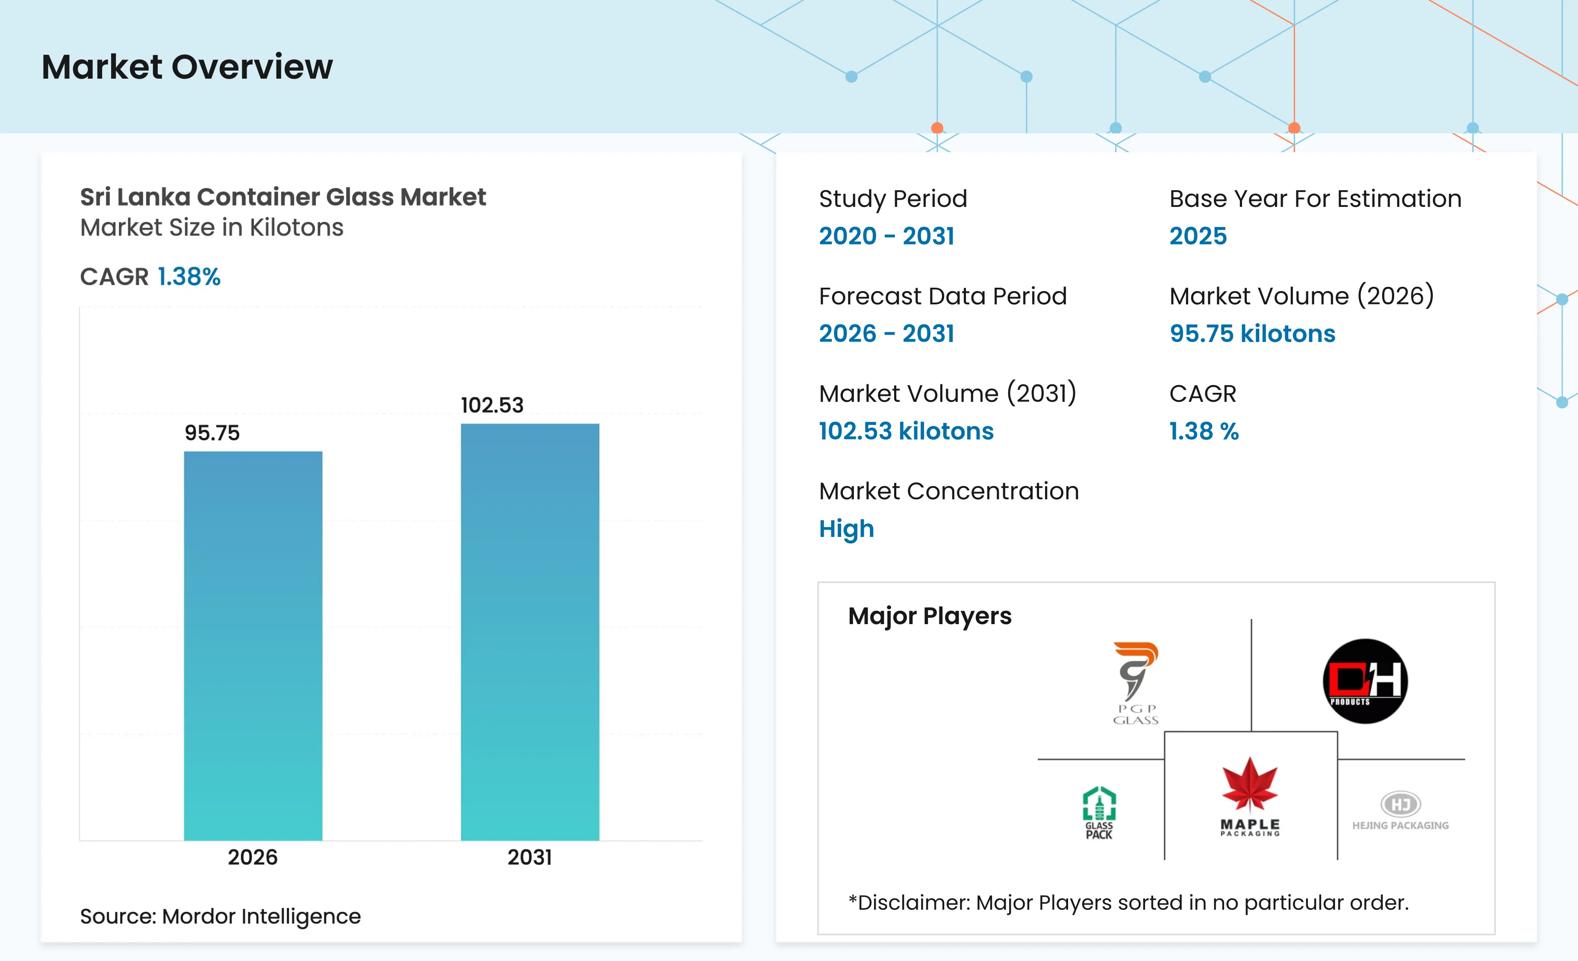
Task: Click the Major Players heading
Action: click(929, 616)
